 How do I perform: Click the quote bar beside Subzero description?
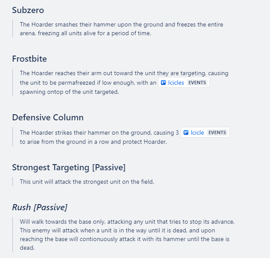(x=13, y=29)
